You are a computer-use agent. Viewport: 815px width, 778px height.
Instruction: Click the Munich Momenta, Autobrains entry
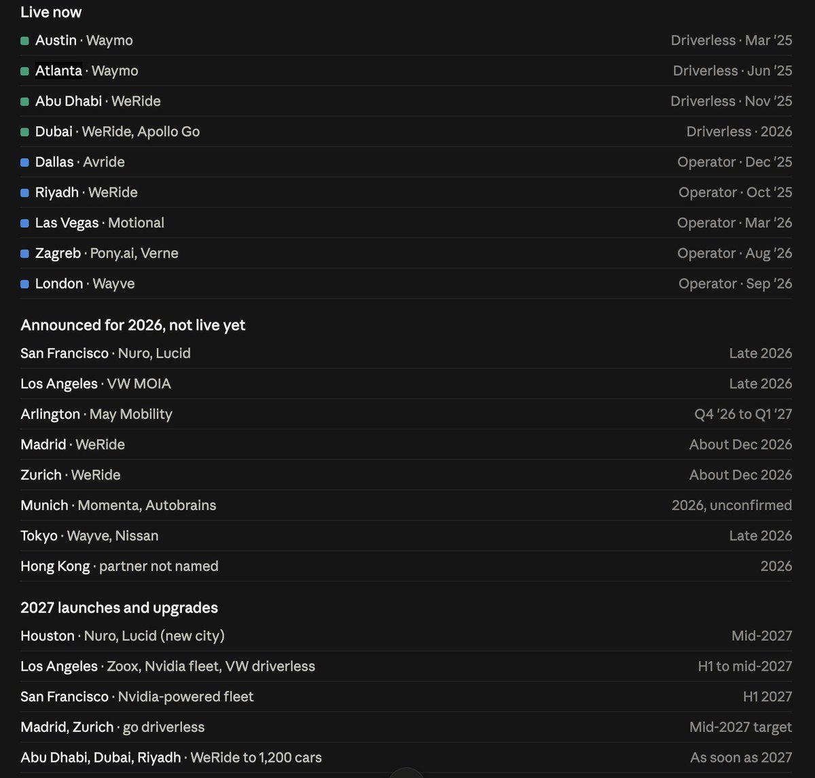tap(406, 505)
